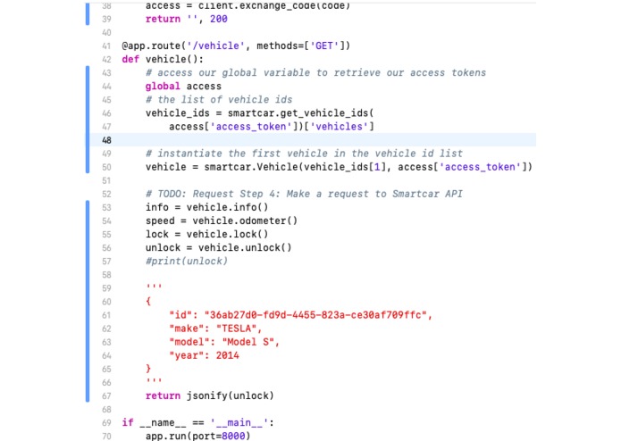
Task: Click the closing triple quotes on line 66
Action: pyautogui.click(x=154, y=380)
